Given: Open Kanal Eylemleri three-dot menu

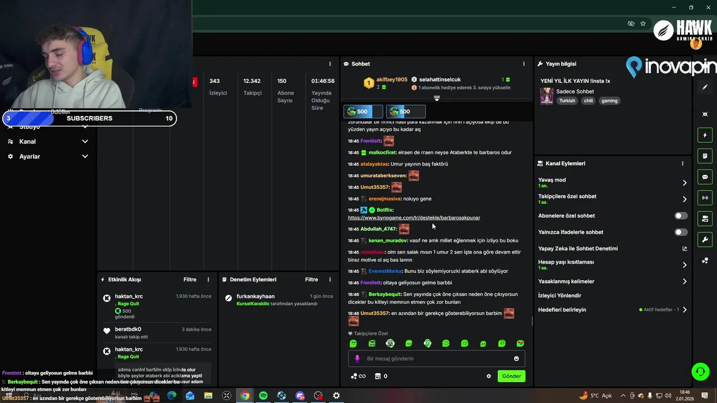Looking at the screenshot, I should pyautogui.click(x=682, y=163).
